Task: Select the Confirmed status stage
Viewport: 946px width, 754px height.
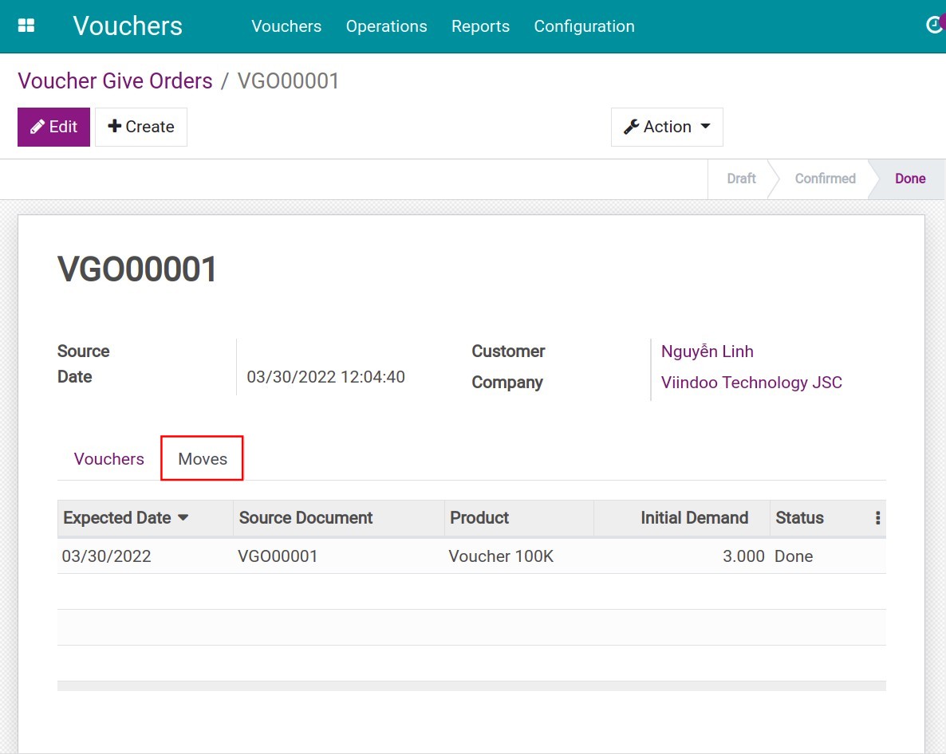Action: [x=825, y=179]
